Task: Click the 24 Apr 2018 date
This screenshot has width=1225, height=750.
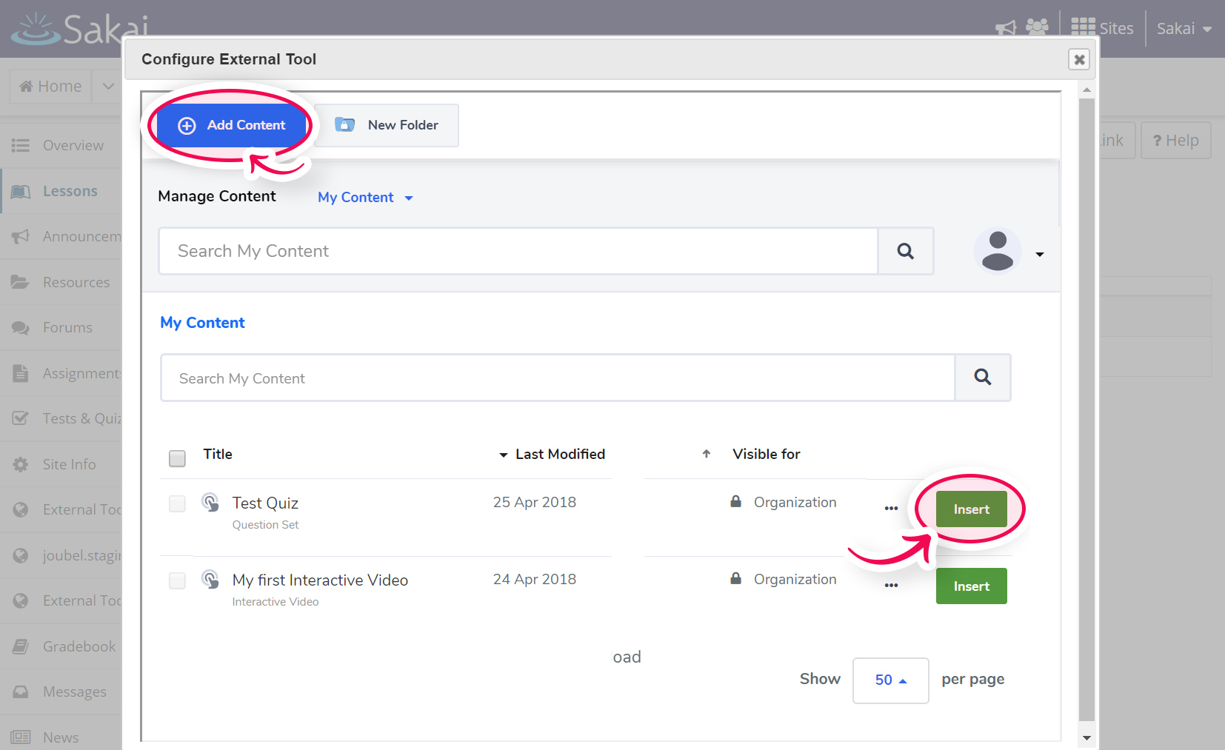Action: 535,579
